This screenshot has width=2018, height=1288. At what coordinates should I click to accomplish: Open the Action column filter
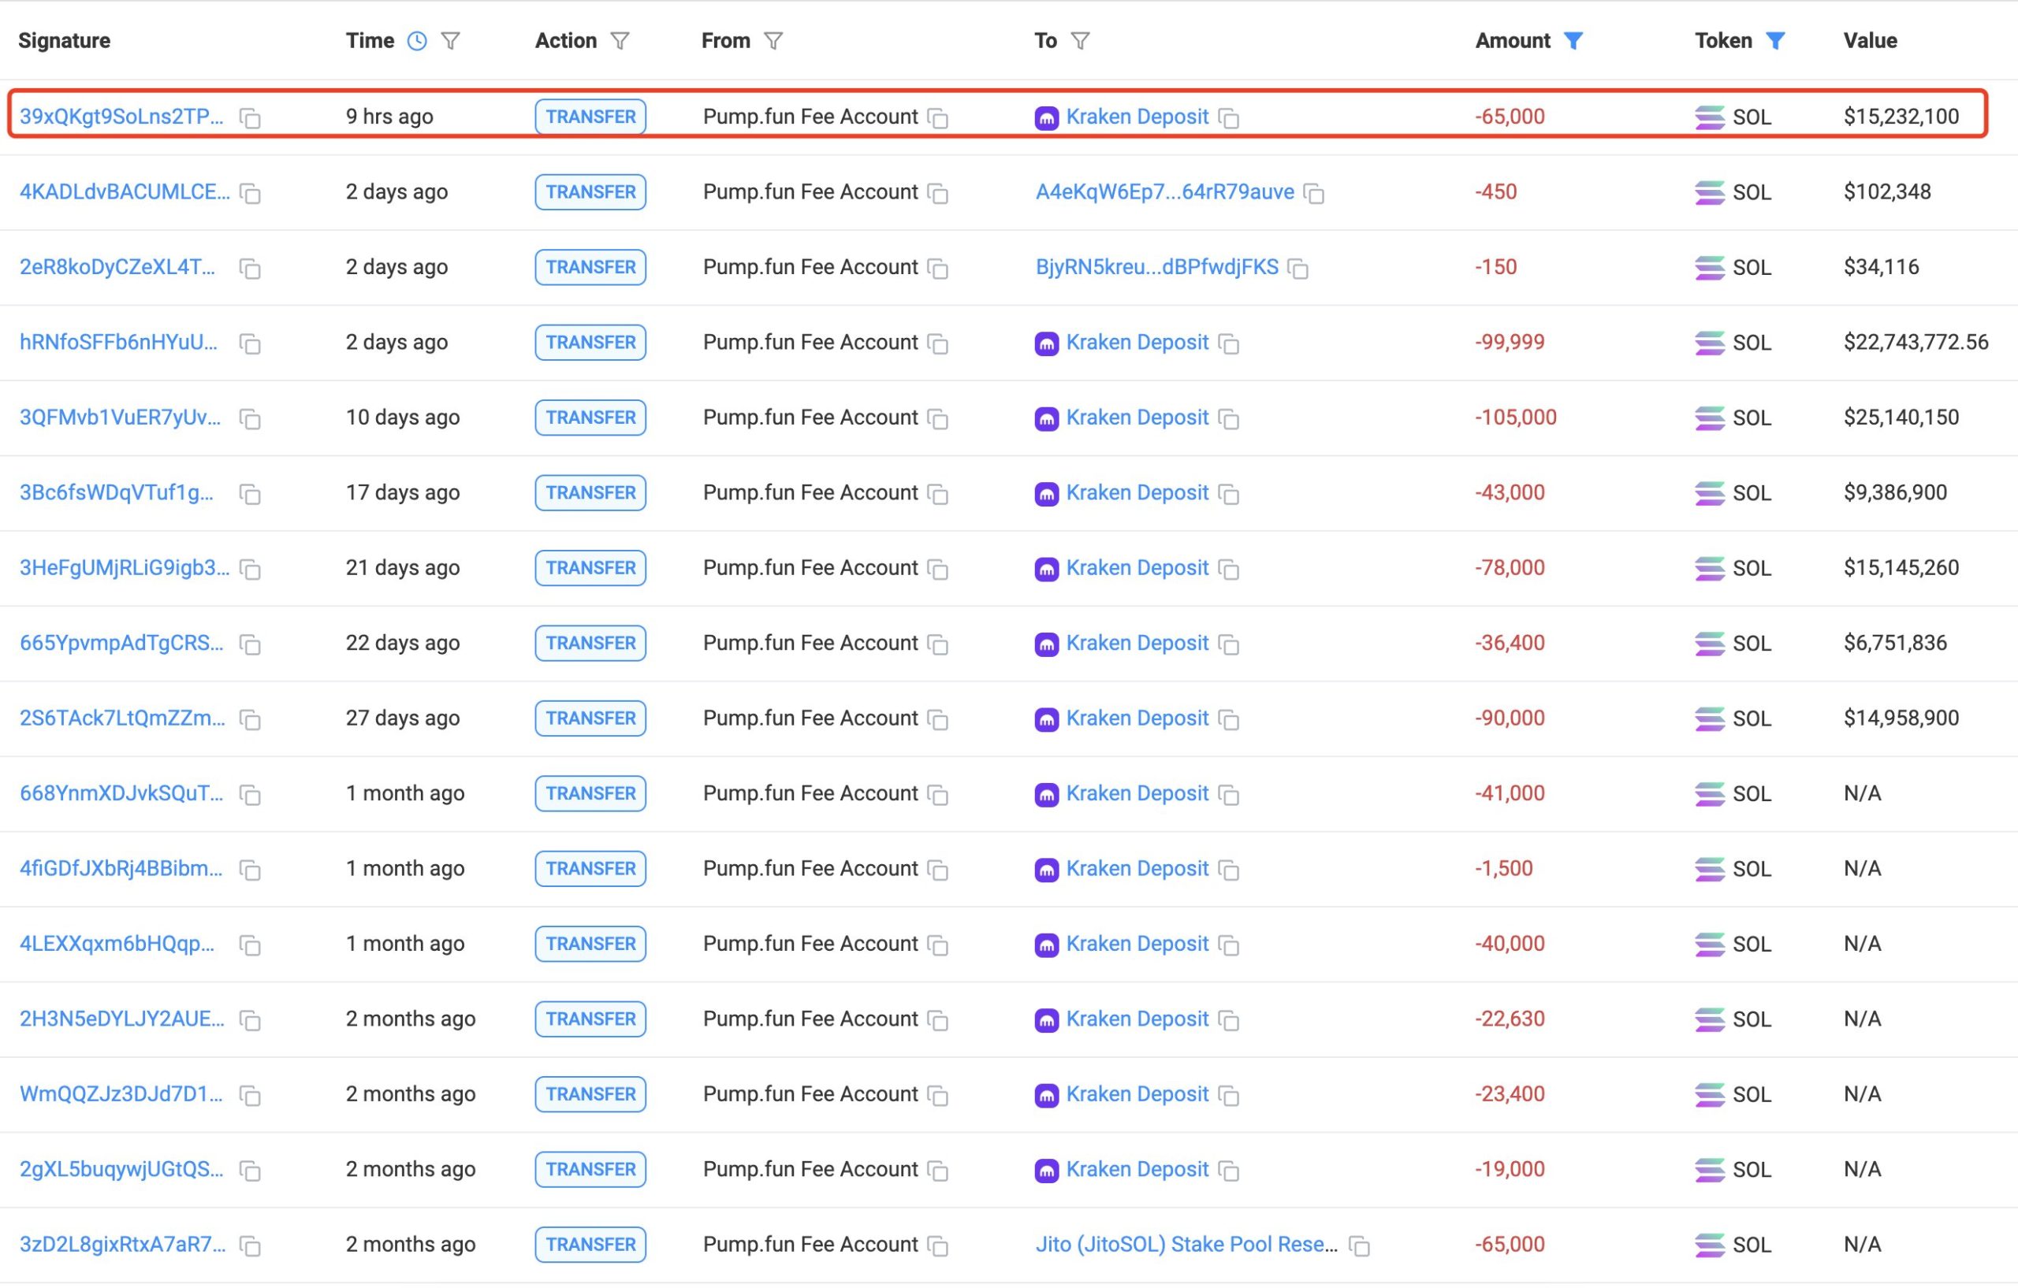click(x=620, y=41)
